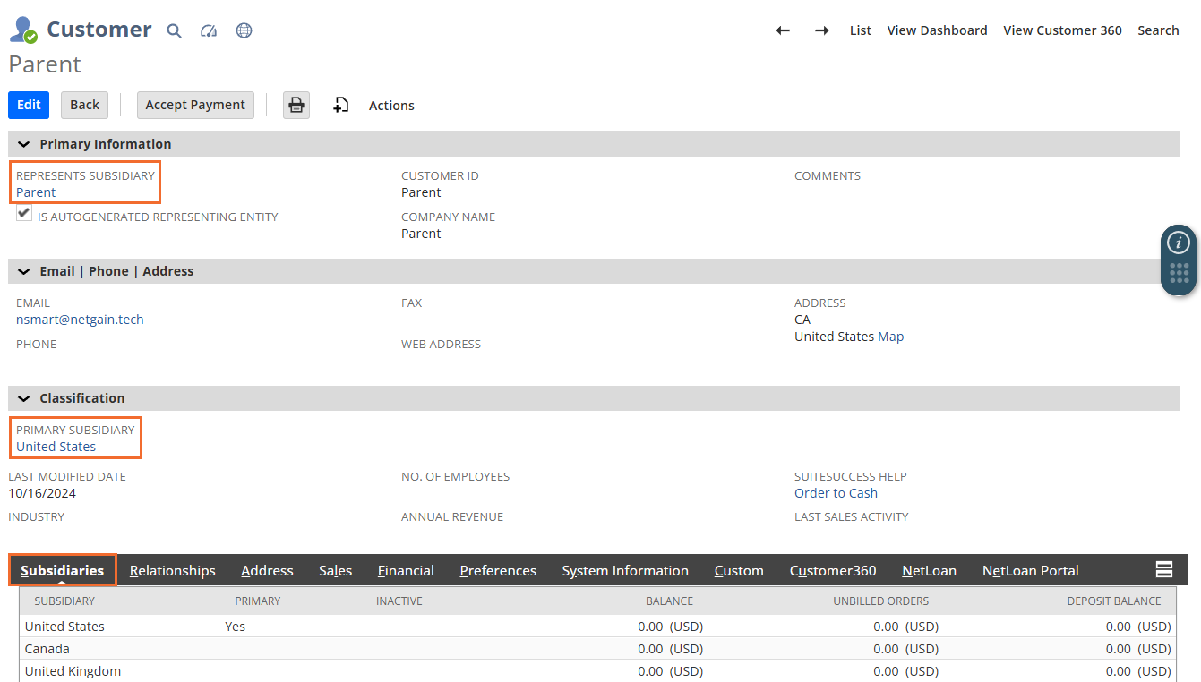Click the search magnifier icon beside Customer
The image size is (1201, 682).
tap(175, 31)
